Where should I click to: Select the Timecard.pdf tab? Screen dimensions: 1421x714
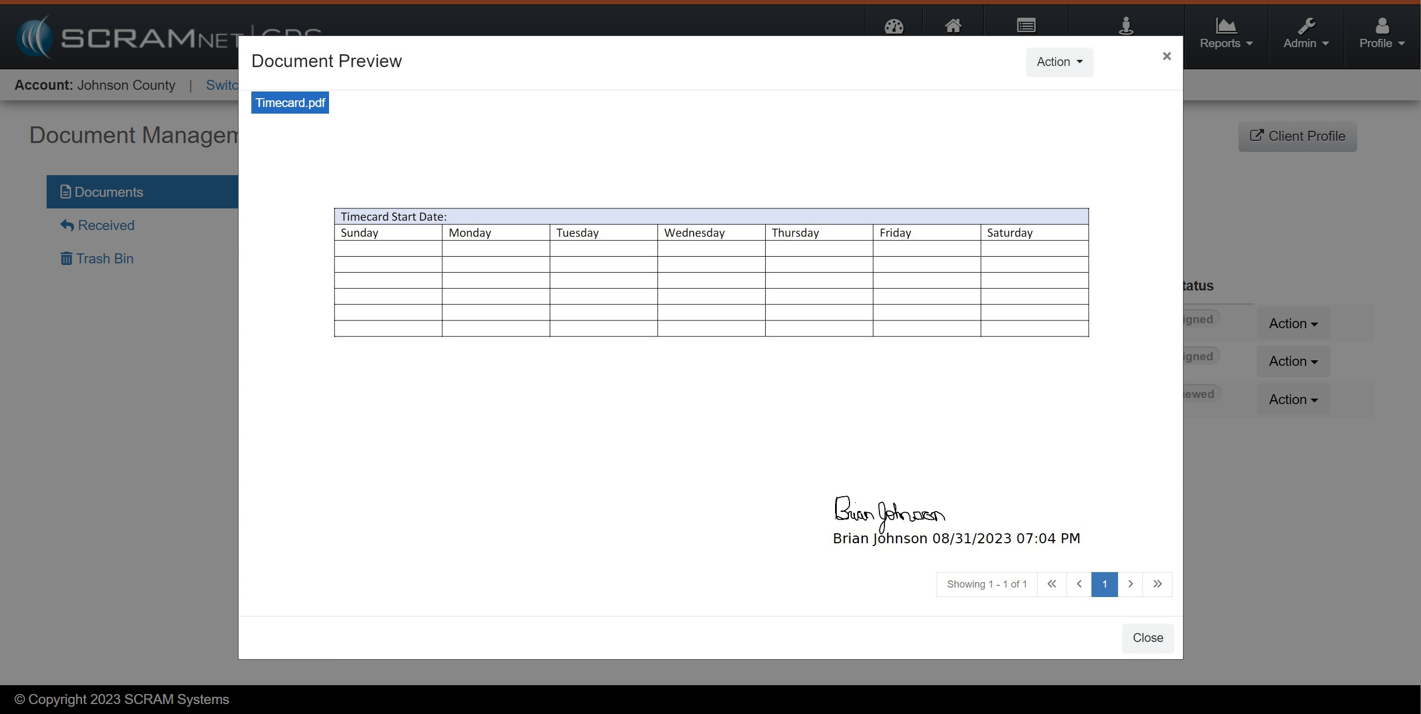(x=290, y=103)
